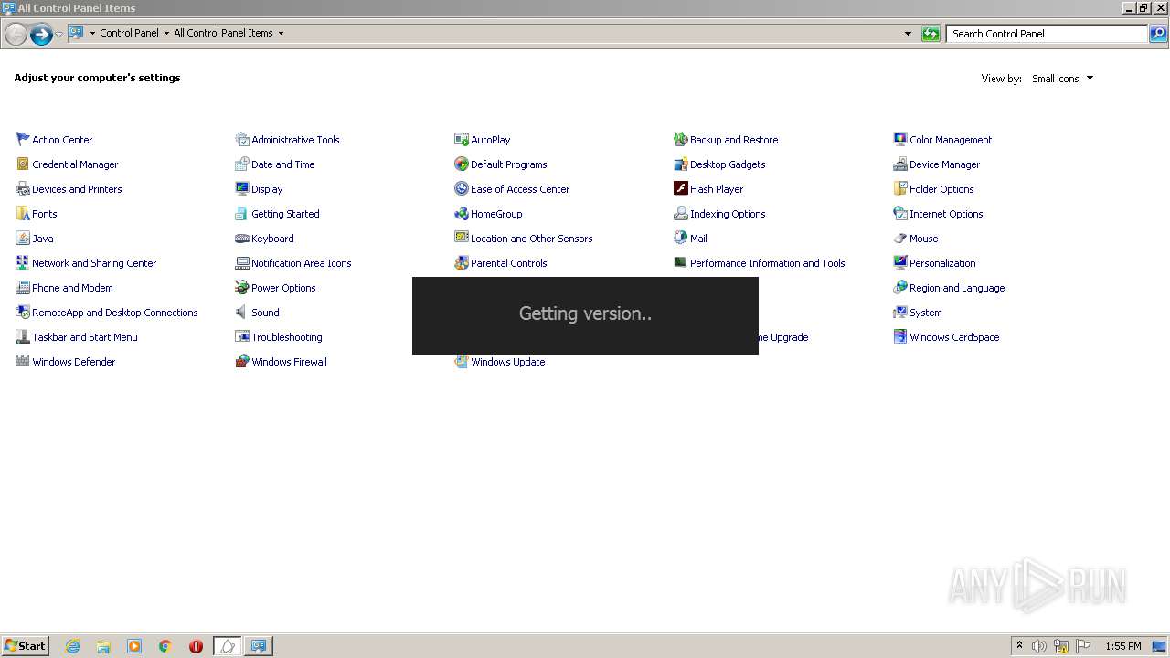The height and width of the screenshot is (658, 1170).
Task: Open the address bar history dropdown
Action: pyautogui.click(x=908, y=34)
